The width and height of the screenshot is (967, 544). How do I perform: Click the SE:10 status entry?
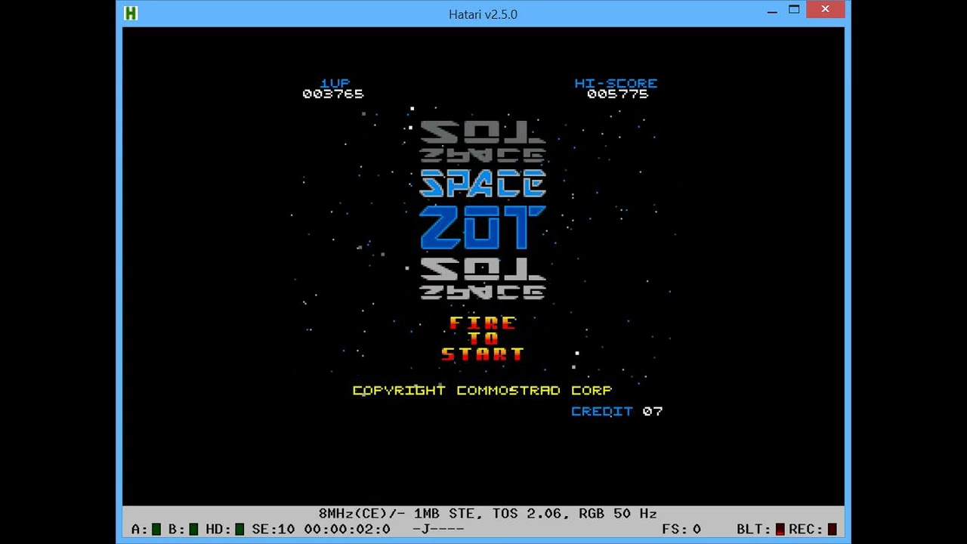pyautogui.click(x=273, y=529)
